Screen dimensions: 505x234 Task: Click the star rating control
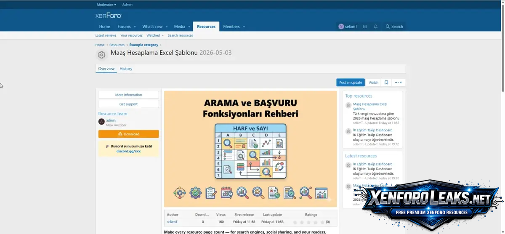click(x=308, y=222)
